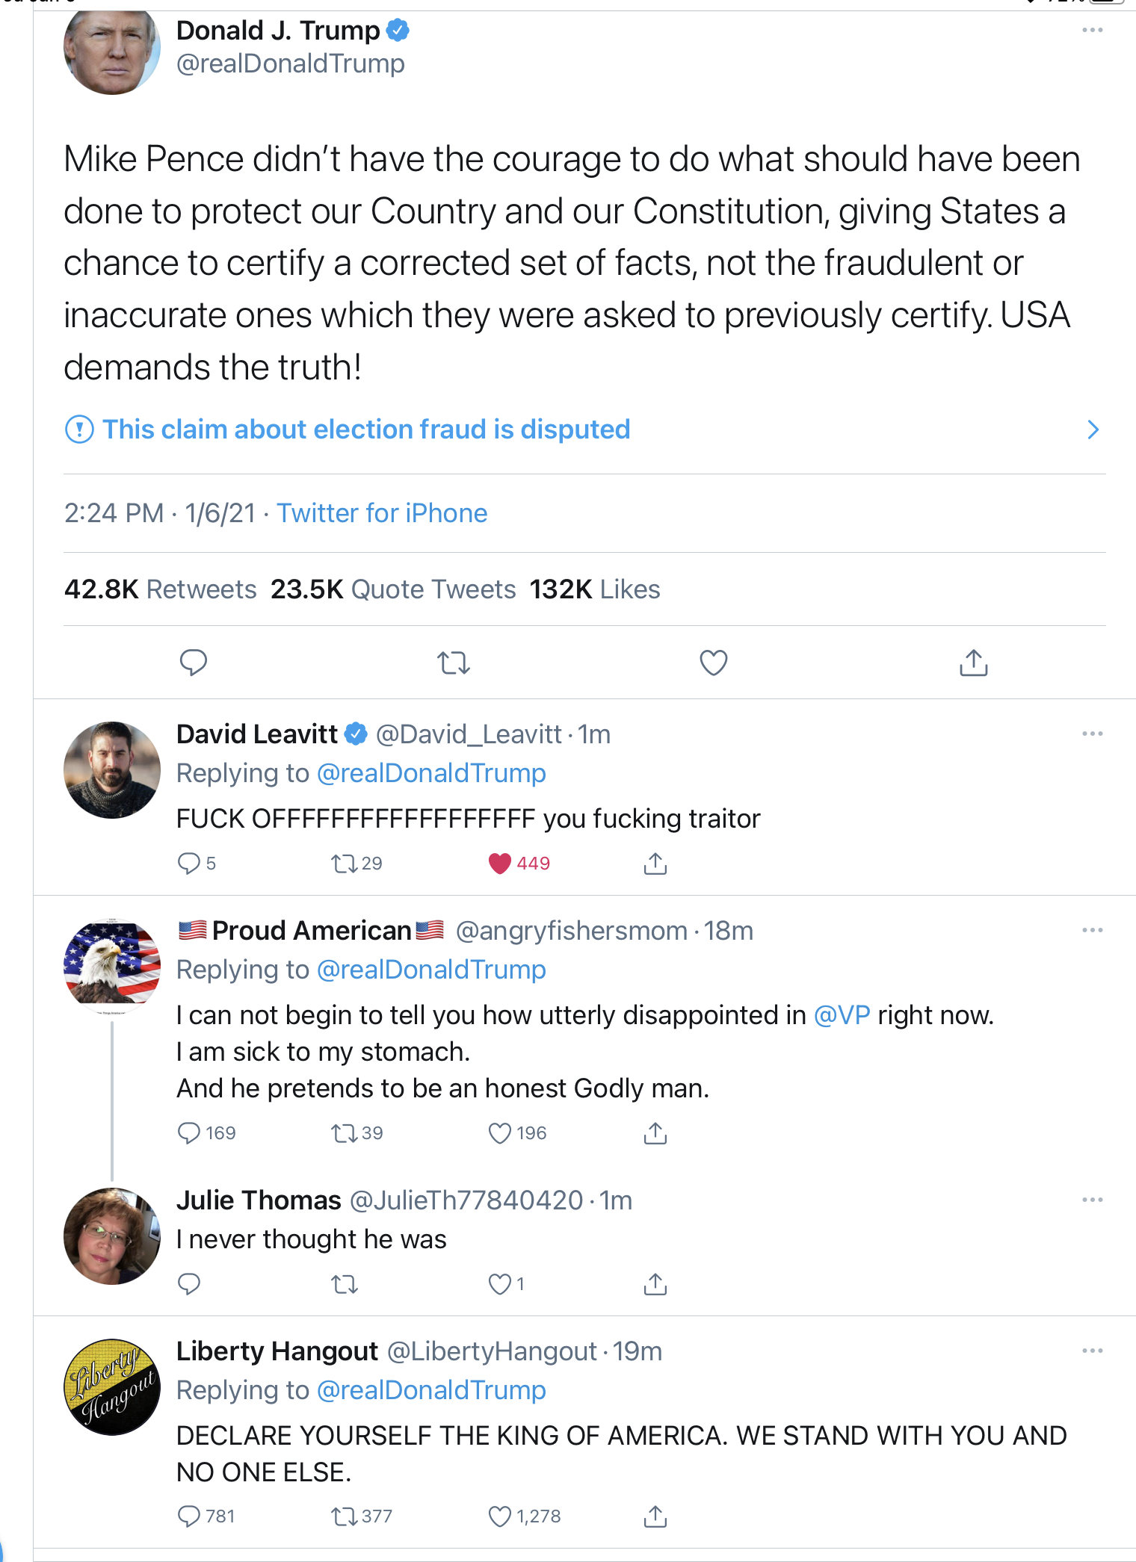Share the main tweet via share icon
1136x1562 pixels.
973,663
